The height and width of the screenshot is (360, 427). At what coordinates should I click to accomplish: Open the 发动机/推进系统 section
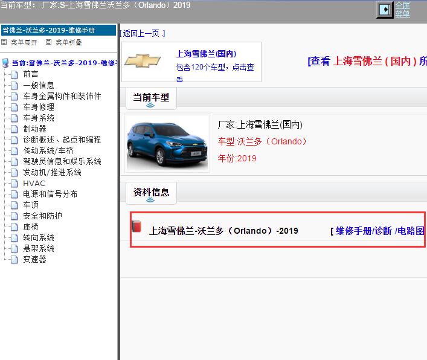click(x=52, y=172)
